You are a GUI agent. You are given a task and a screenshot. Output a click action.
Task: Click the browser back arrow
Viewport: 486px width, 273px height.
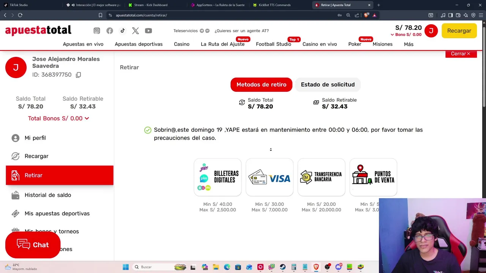click(x=5, y=15)
